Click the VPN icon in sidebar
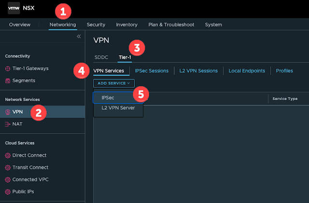Viewport: 309px width, 203px height. (x=8, y=112)
